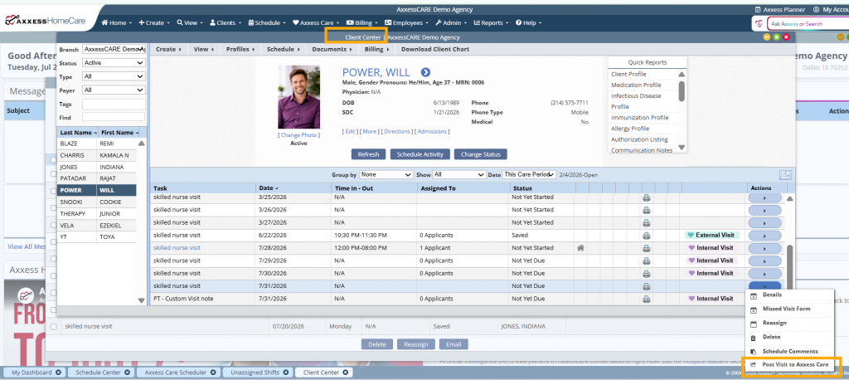This screenshot has width=849, height=380.
Task: Click Missed Visit Form icon in menu
Action: (x=753, y=309)
